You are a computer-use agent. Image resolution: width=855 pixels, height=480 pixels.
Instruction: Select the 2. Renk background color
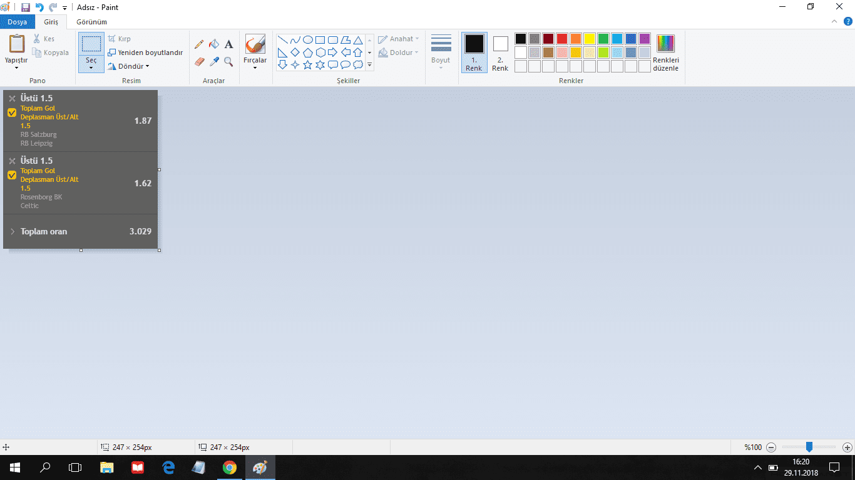(x=500, y=52)
